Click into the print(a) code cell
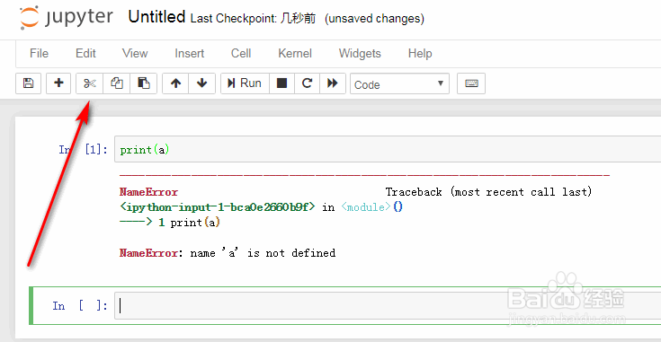 388,149
